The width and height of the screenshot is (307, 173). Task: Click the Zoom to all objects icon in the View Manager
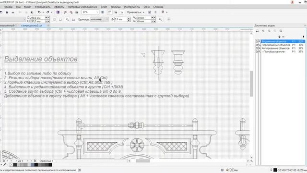pyautogui.click(x=281, y=31)
